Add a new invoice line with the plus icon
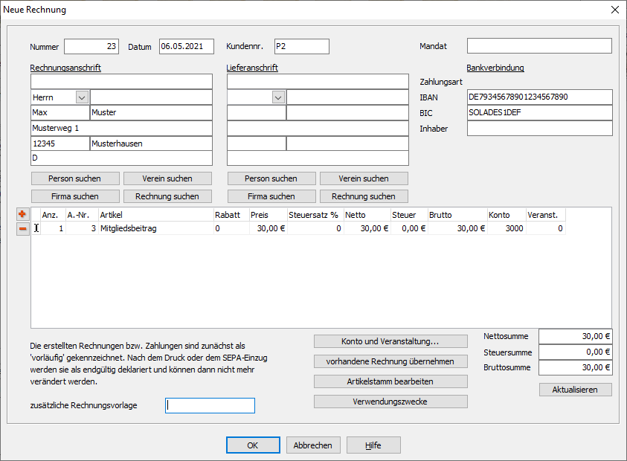This screenshot has height=461, width=627. (22, 214)
